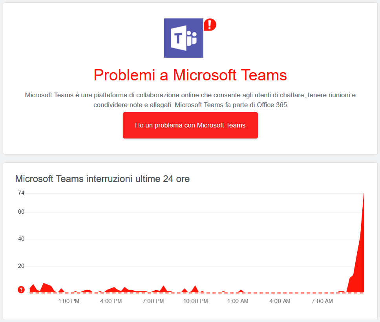Click the dashed baseline near 4:00 AM
This screenshot has height=322, width=380.
(280, 293)
